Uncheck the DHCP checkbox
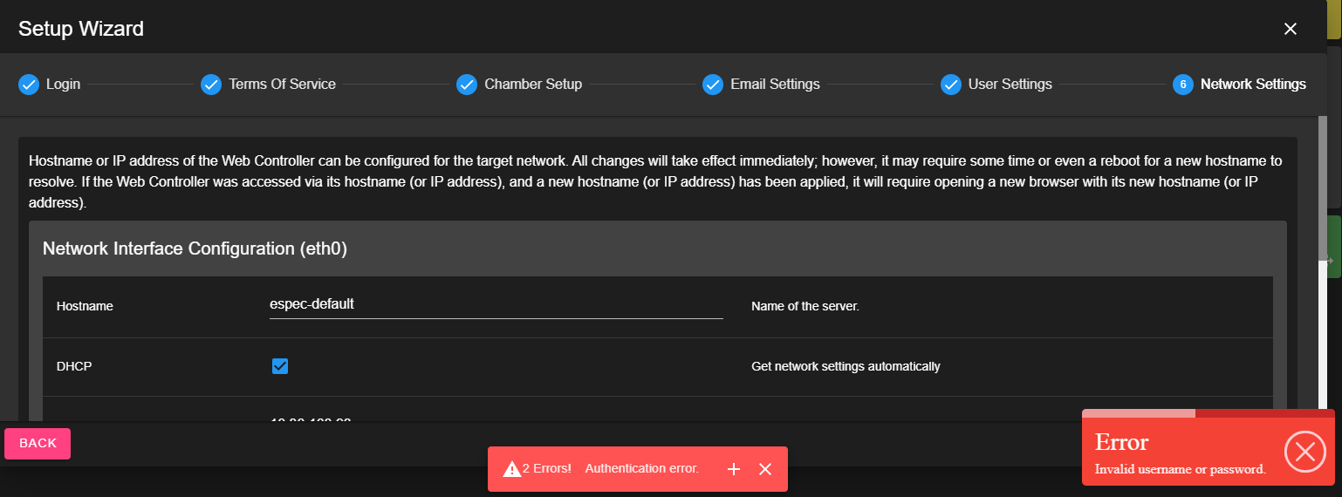 [280, 366]
